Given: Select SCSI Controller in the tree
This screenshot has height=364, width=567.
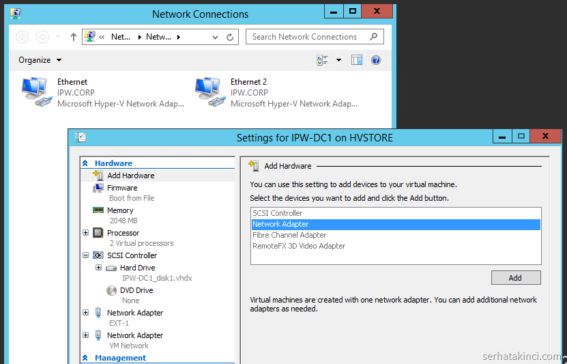Looking at the screenshot, I should click(x=132, y=255).
